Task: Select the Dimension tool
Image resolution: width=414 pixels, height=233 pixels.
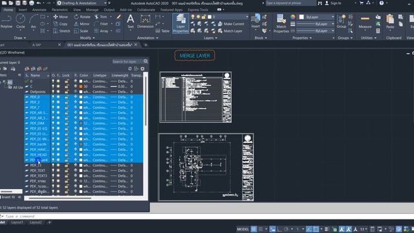Action: tap(145, 21)
